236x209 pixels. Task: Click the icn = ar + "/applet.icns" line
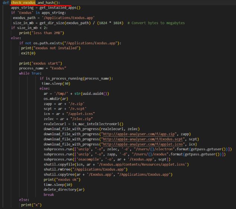pos(69,113)
